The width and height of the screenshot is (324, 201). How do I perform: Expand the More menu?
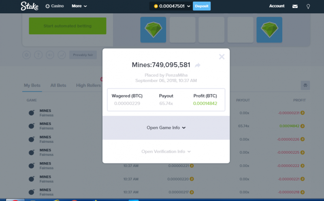(x=79, y=6)
